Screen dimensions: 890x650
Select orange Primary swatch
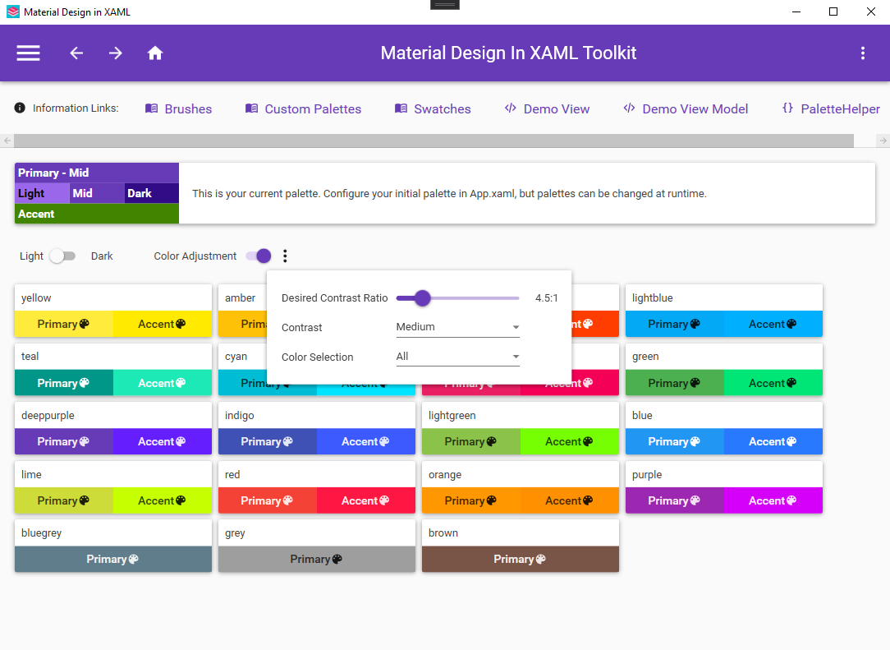[471, 500]
